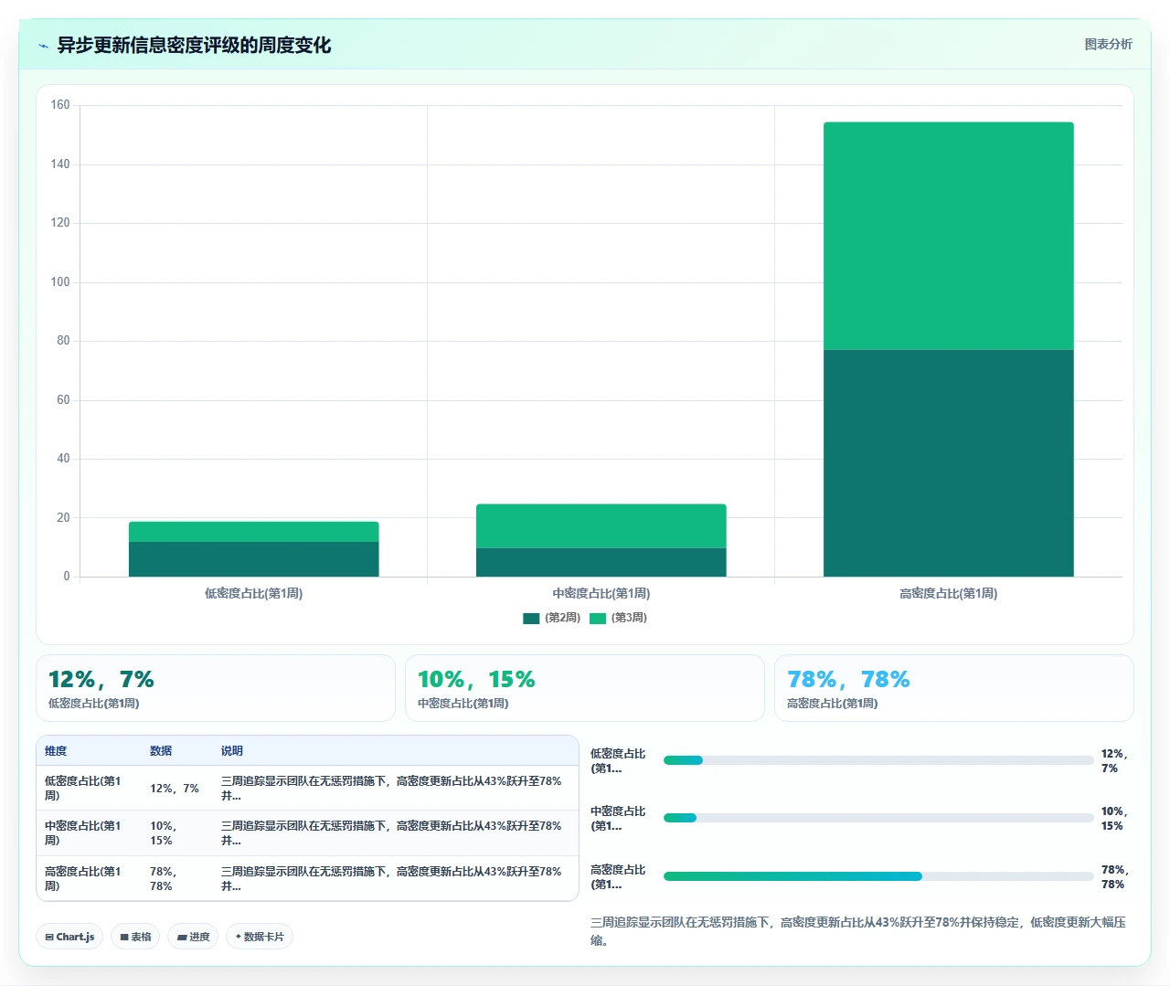Select the 高密度占比 table row
The image size is (1170, 986).
(307, 878)
